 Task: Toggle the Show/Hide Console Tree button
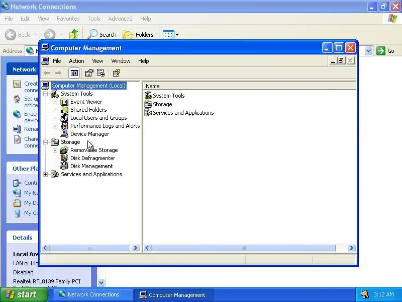(x=74, y=73)
